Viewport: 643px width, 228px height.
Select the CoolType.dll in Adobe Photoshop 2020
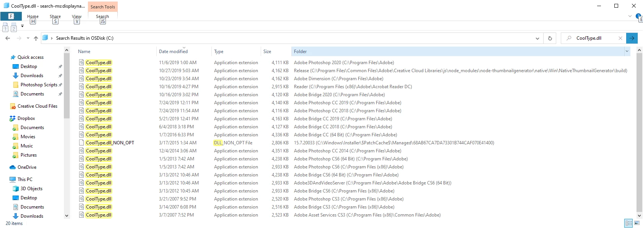pyautogui.click(x=99, y=63)
